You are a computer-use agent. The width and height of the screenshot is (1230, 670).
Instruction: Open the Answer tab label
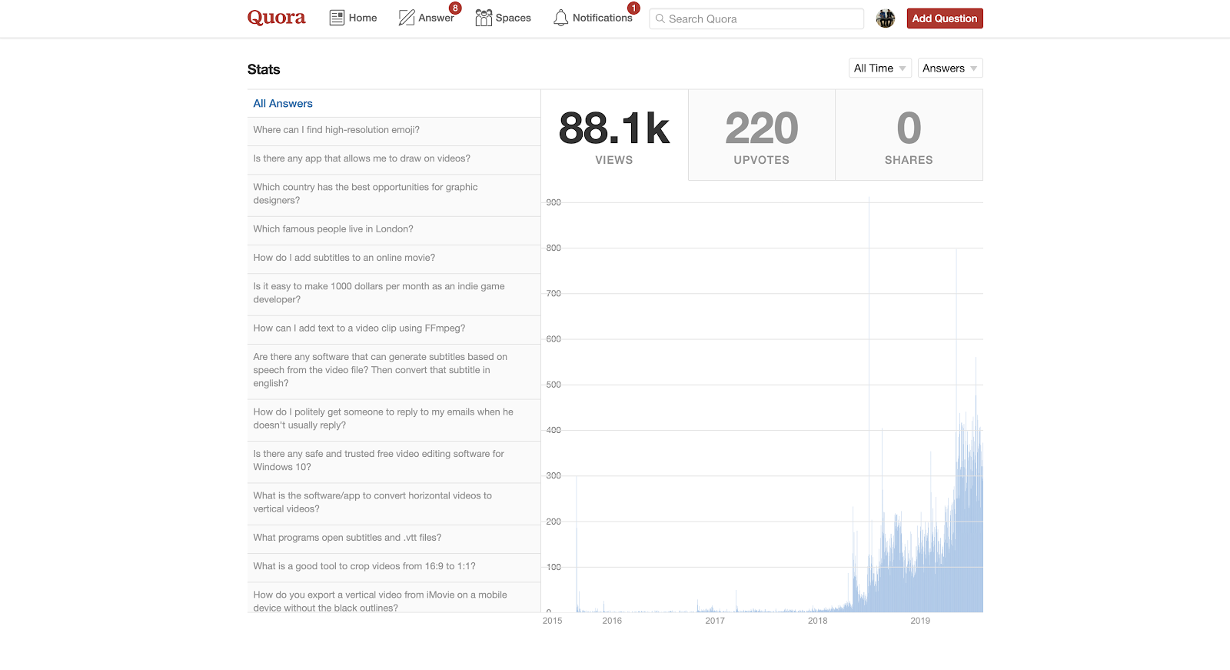436,18
